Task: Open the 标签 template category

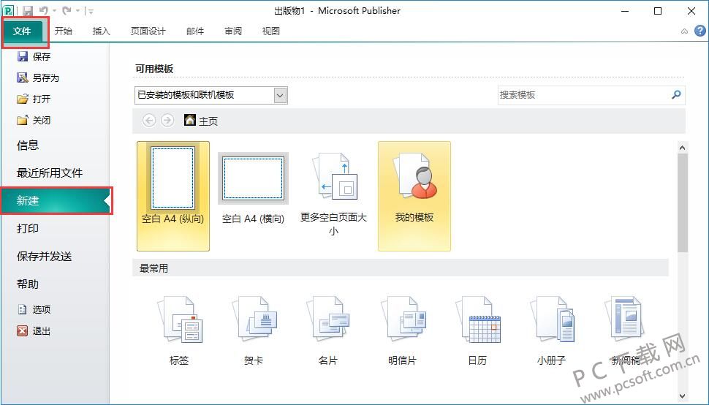Action: [x=179, y=331]
